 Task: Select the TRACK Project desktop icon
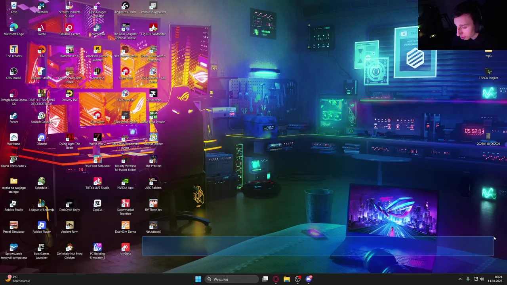488,74
